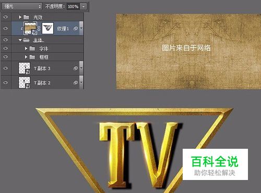Viewport: 261px width, 193px height.
Task: Click the 框框 folder icon
Action: pyautogui.click(x=32, y=57)
